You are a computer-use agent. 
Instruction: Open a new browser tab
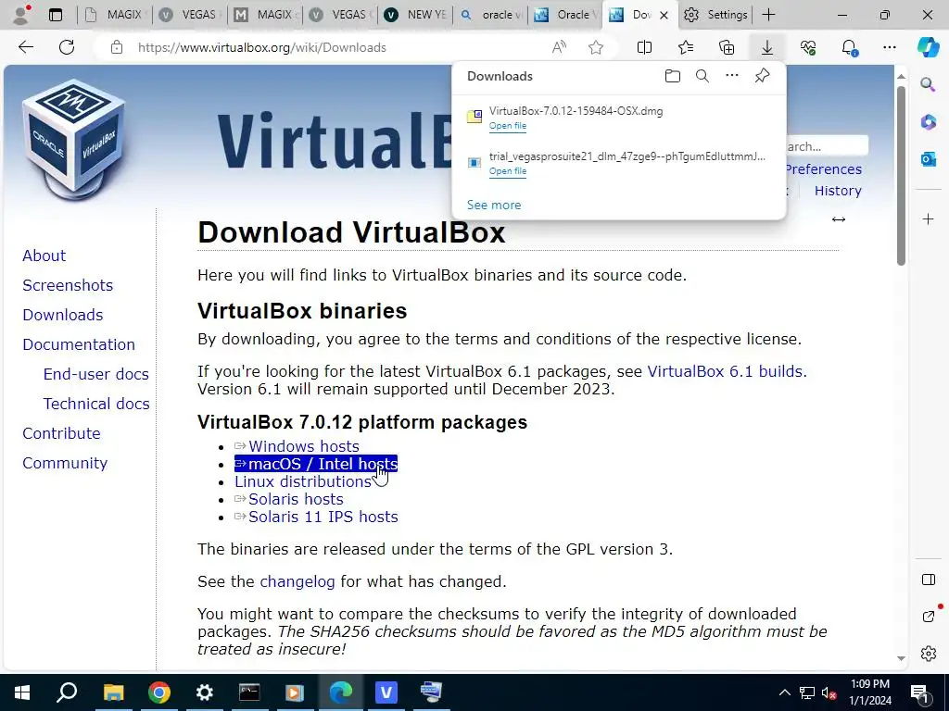pos(768,15)
